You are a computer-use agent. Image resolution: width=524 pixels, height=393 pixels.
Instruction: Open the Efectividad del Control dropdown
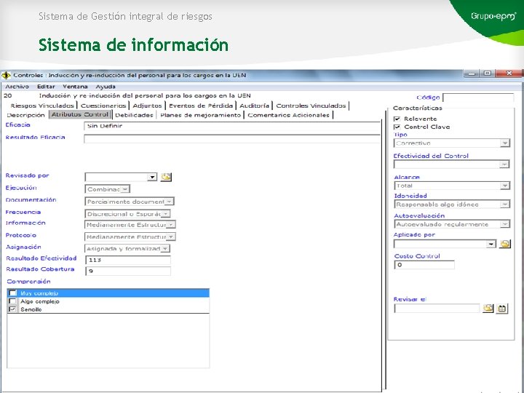coord(505,164)
